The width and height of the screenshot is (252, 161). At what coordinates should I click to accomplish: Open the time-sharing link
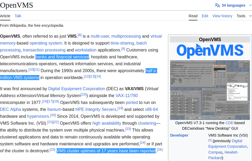pyautogui.click(x=122, y=43)
